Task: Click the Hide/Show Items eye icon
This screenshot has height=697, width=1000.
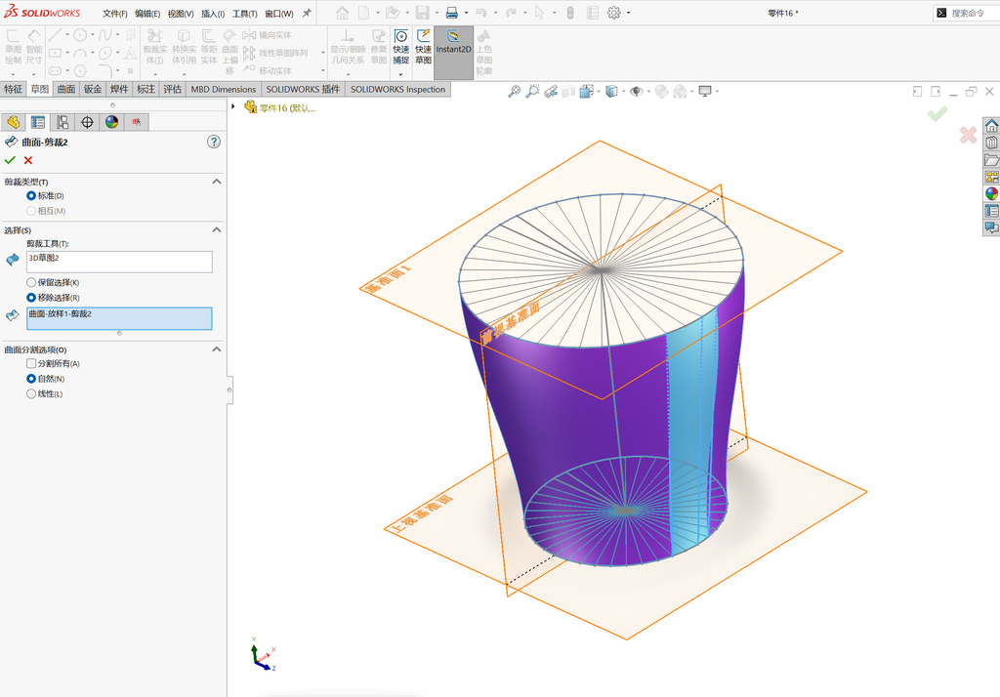Action: (x=635, y=92)
